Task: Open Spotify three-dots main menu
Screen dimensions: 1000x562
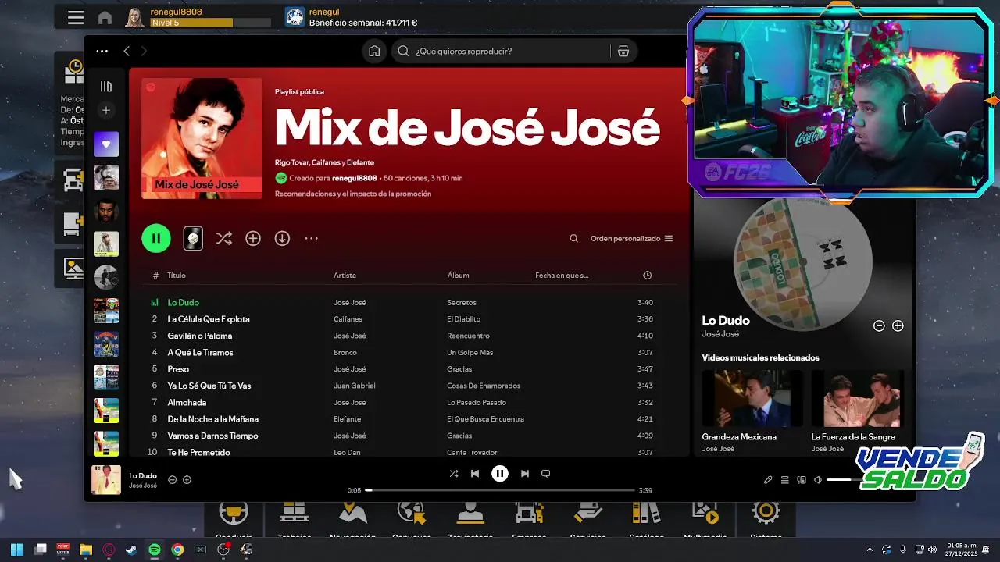Action: pyautogui.click(x=102, y=51)
